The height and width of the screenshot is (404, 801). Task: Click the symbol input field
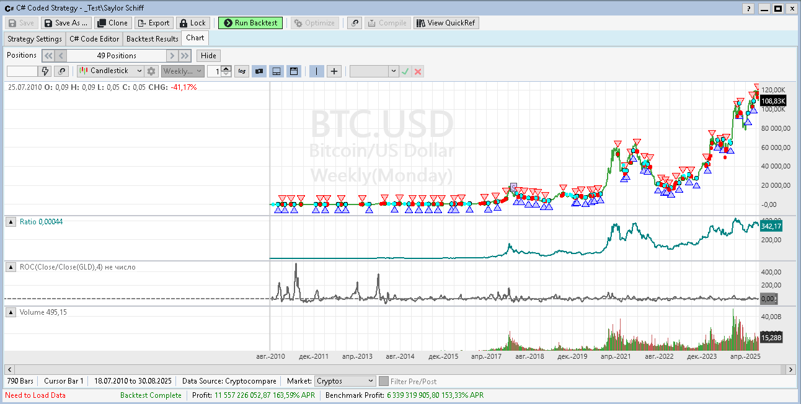click(22, 71)
